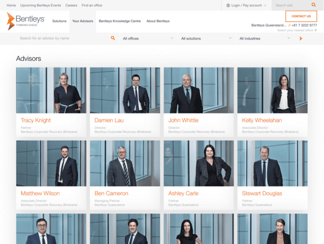Open Tracy Knight's profile photo
324x244 pixels.
(51, 90)
